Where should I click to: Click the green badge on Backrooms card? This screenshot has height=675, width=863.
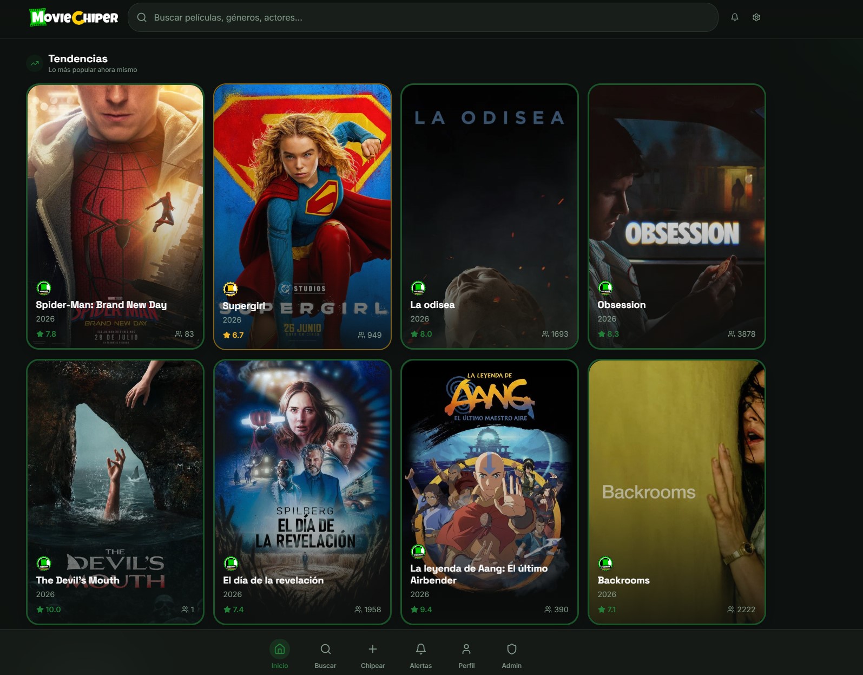pos(605,563)
